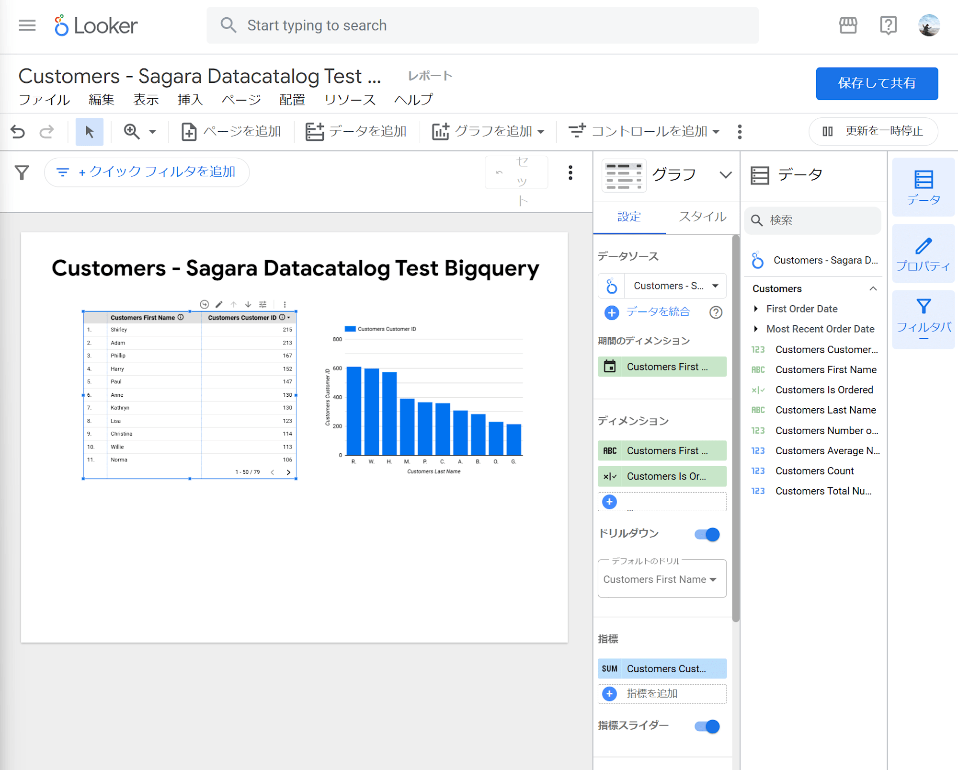
Task: Click the report title text on canvas
Action: pos(296,268)
